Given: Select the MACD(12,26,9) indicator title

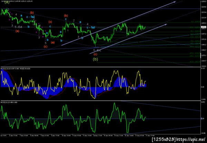Looking at the screenshot, I should (x=15, y=69).
